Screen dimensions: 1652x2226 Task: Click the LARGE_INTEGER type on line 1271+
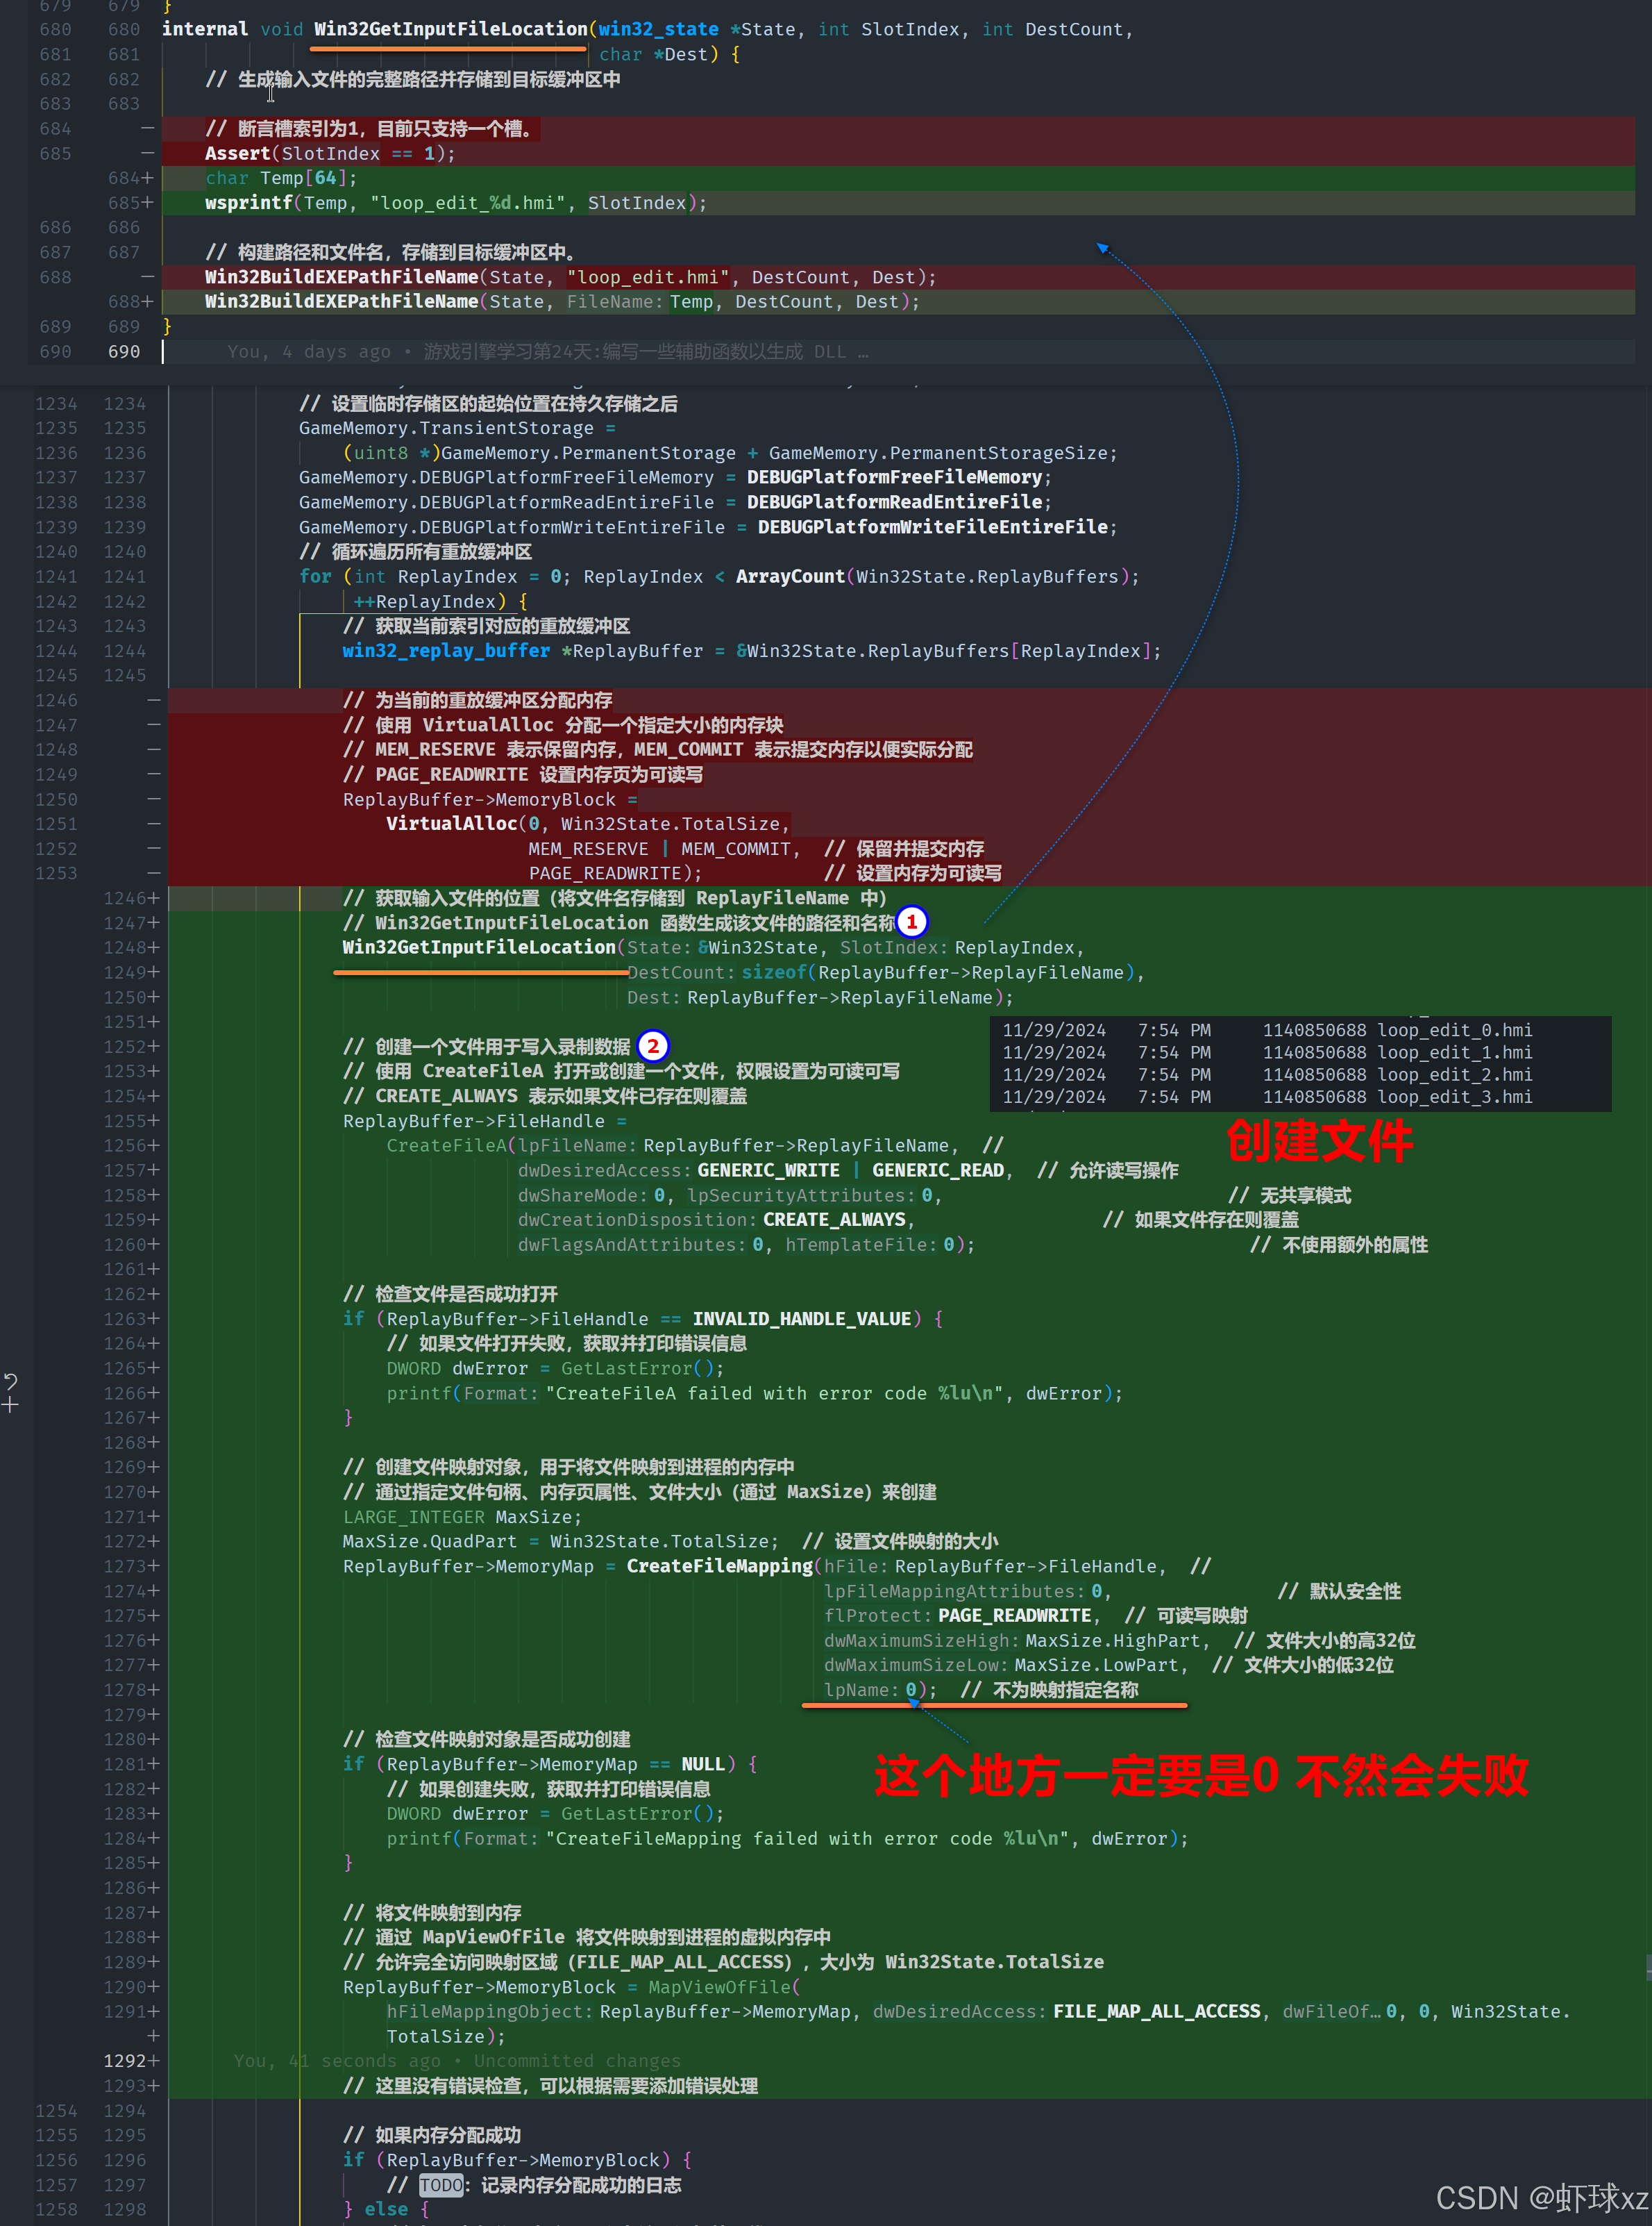click(413, 1517)
